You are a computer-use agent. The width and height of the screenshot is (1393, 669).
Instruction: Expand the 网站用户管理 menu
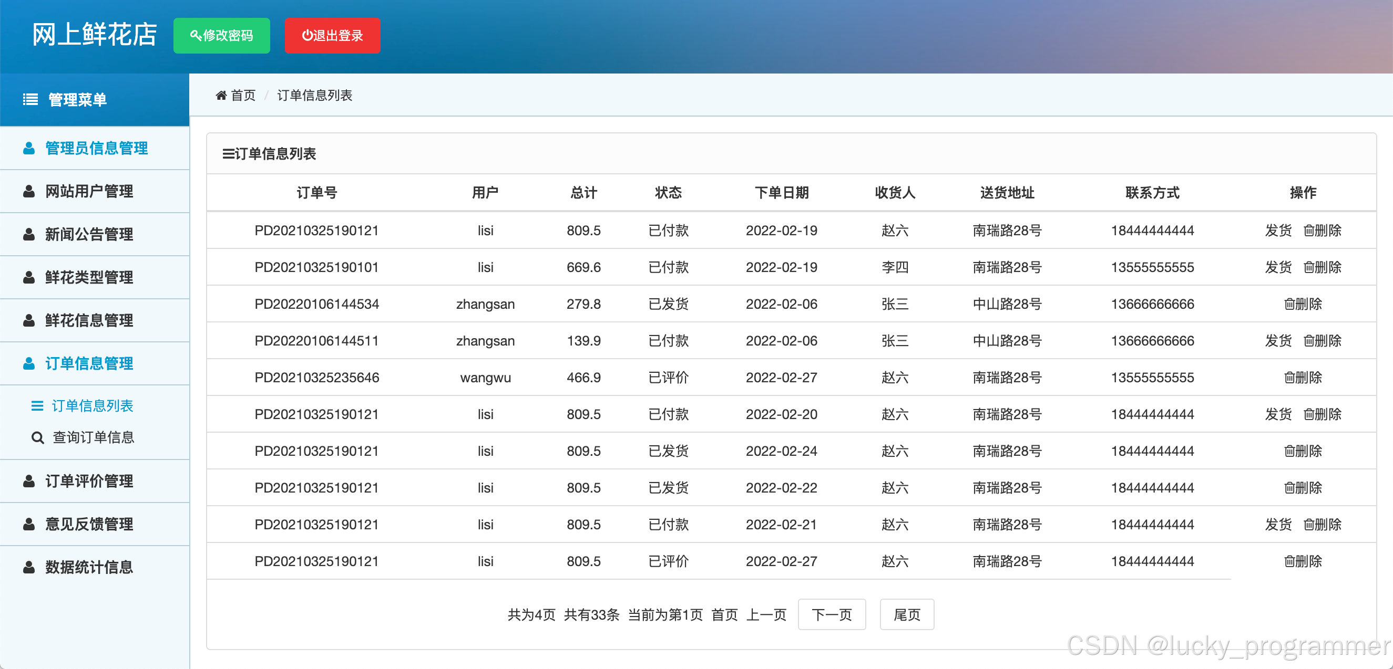[89, 191]
